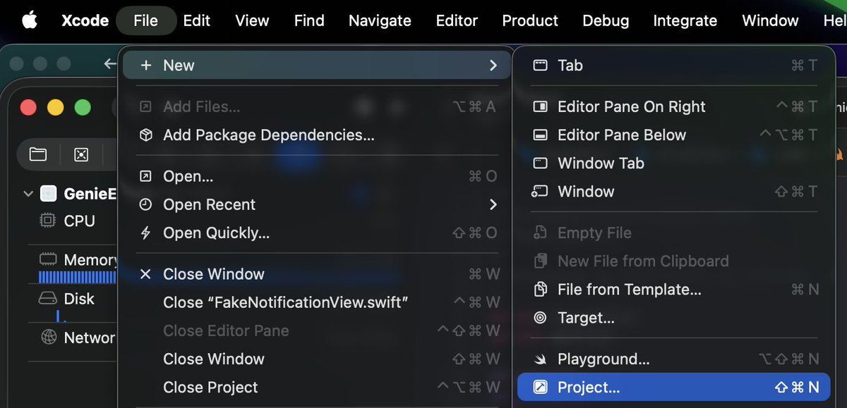The image size is (847, 408).
Task: Click the Editor Pane On Right icon
Action: [x=540, y=106]
